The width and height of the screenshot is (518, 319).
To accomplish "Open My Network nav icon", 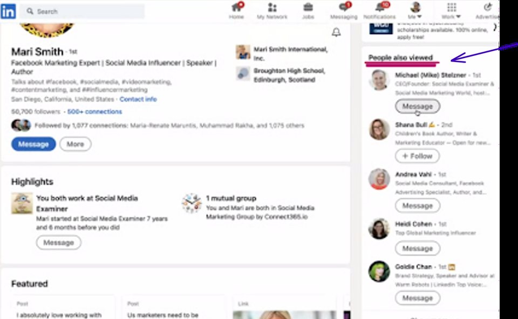I will point(272,11).
